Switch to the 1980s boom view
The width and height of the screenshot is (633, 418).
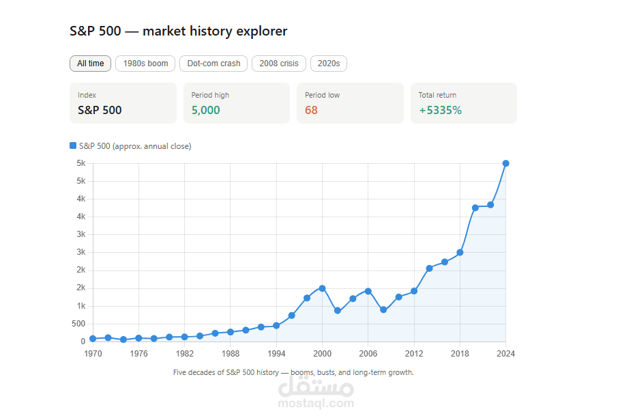coord(145,64)
